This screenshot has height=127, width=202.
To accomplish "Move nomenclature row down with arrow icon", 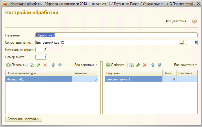I will click(x=60, y=65).
